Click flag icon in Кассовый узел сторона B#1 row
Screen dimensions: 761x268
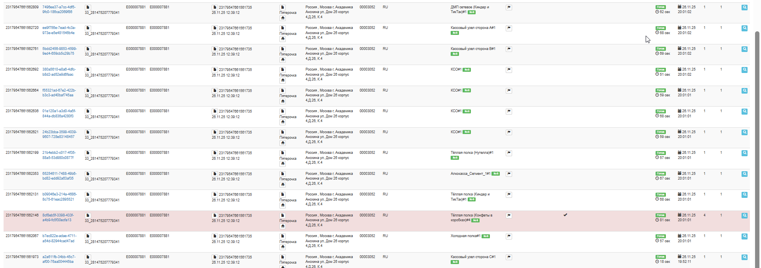pyautogui.click(x=509, y=49)
